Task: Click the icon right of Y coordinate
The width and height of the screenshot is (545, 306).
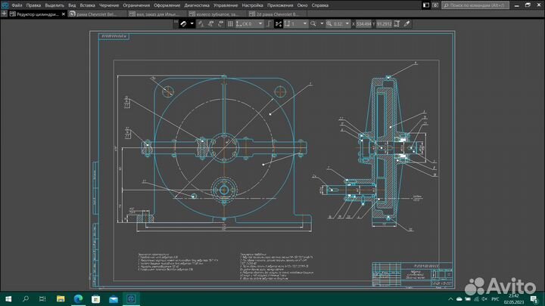Action: click(x=397, y=23)
